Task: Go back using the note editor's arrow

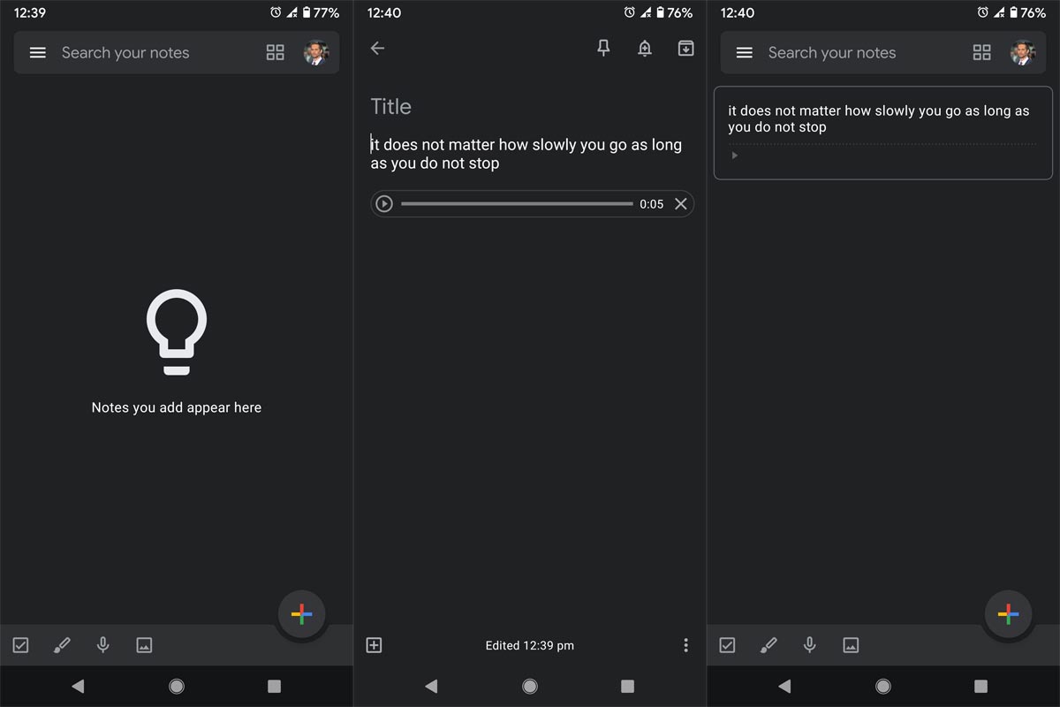Action: 378,49
